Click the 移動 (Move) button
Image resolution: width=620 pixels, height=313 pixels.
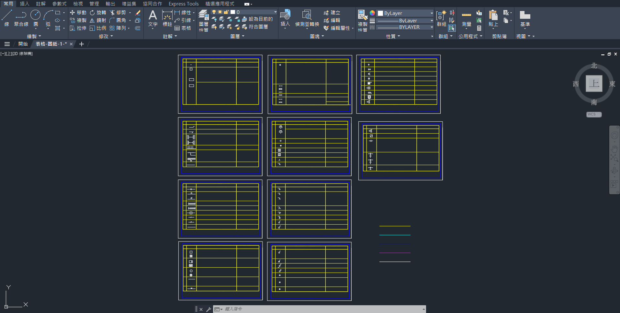click(78, 12)
